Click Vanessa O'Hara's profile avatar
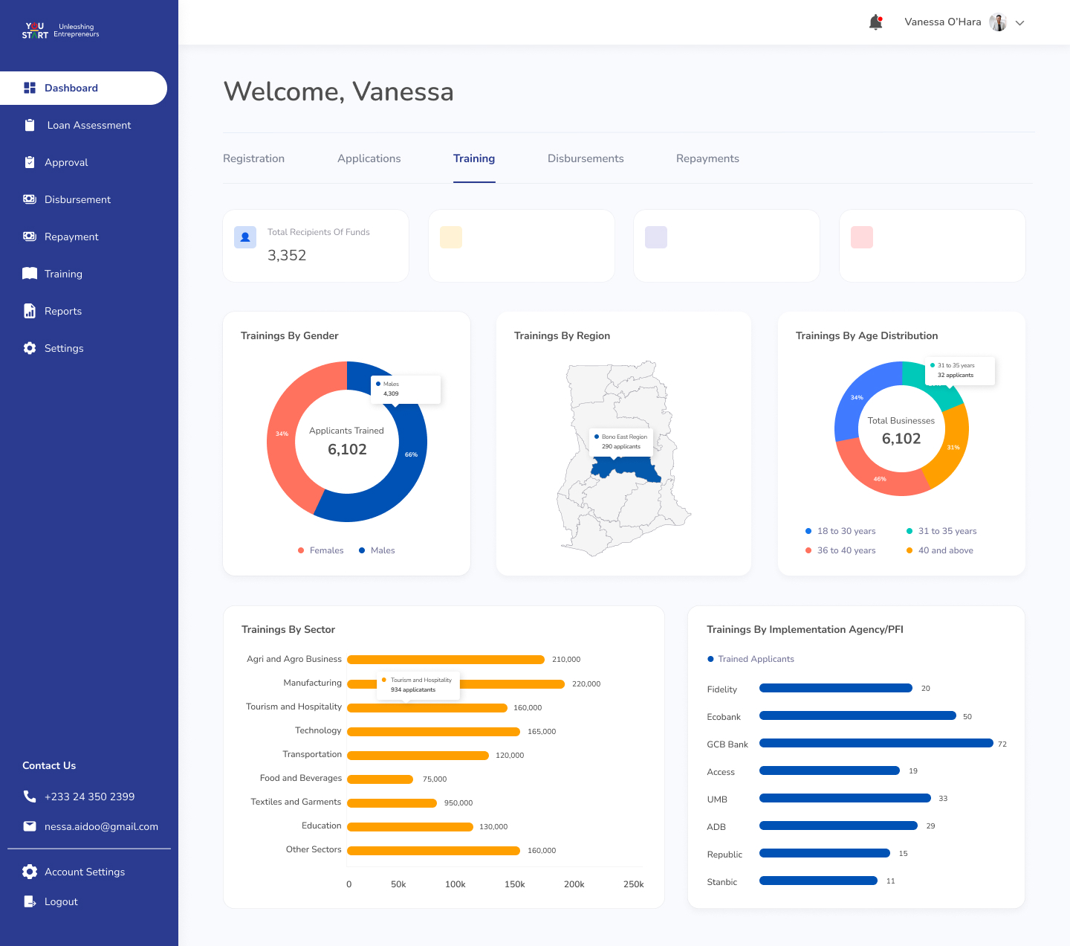Screen dimensions: 1070x946 [998, 22]
